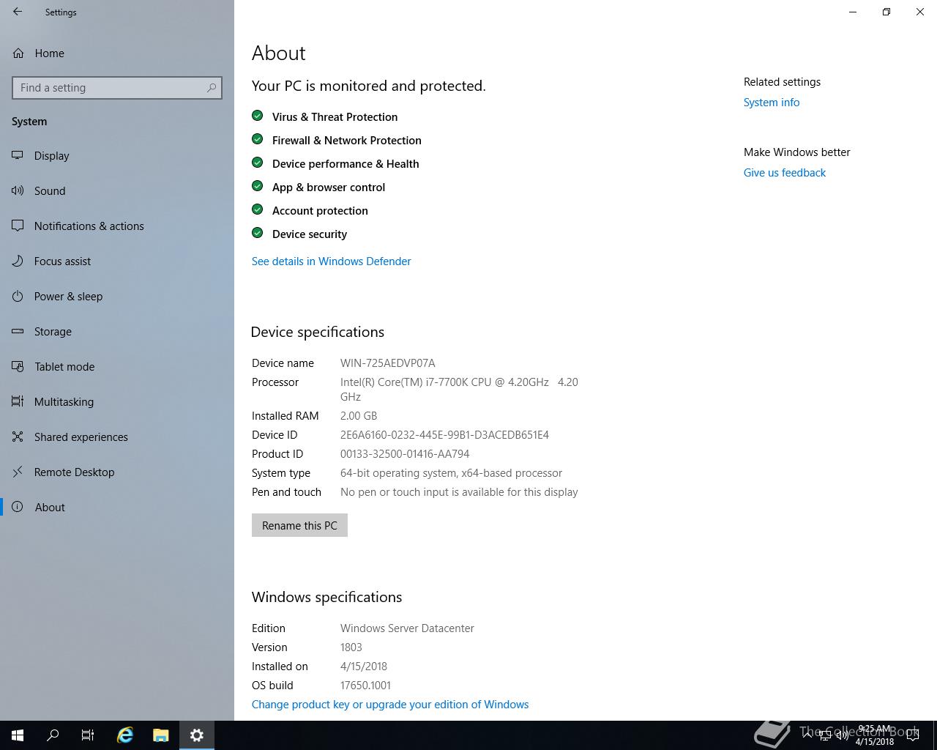Click the Rename this PC button
The height and width of the screenshot is (750, 937).
pyautogui.click(x=299, y=525)
